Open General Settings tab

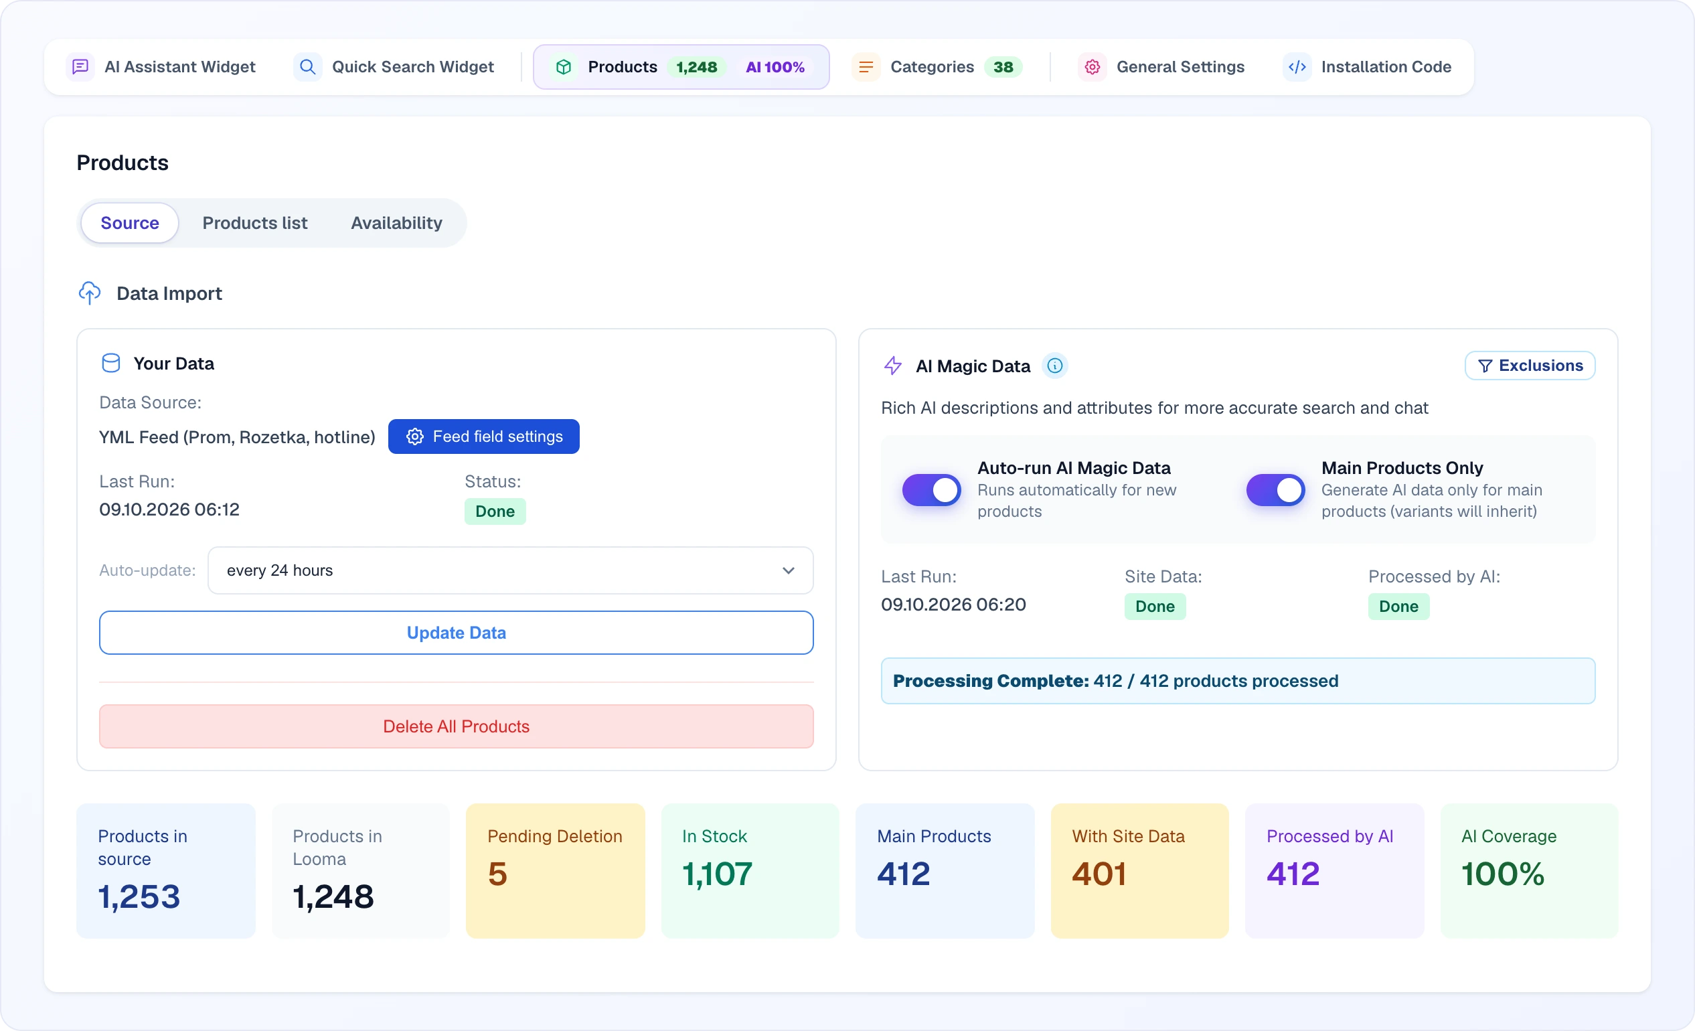tap(1162, 67)
